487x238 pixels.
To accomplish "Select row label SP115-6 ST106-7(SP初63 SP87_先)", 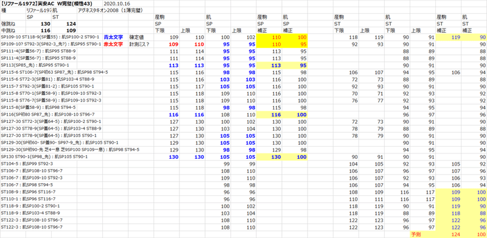I will [x=54, y=72].
